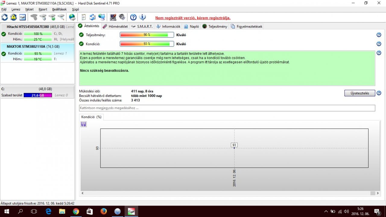This screenshot has width=386, height=217.
Task: Click the Újratesztelés button
Action: [360, 93]
